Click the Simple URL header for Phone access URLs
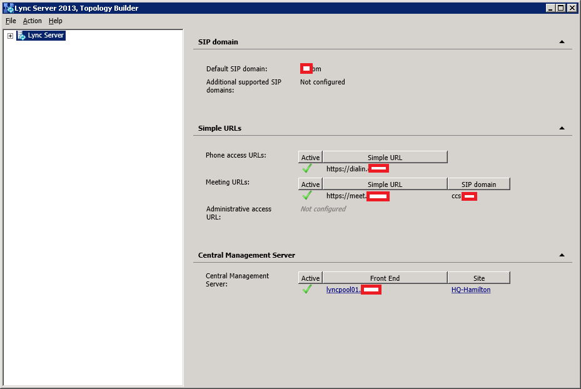The image size is (581, 389). coord(385,157)
